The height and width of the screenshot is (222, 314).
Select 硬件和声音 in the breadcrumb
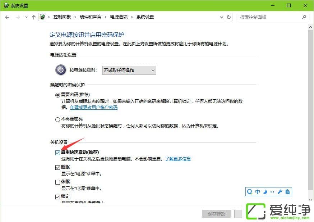tap(90, 17)
